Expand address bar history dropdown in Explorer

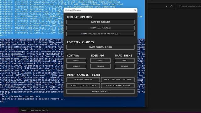(x=166, y=6)
